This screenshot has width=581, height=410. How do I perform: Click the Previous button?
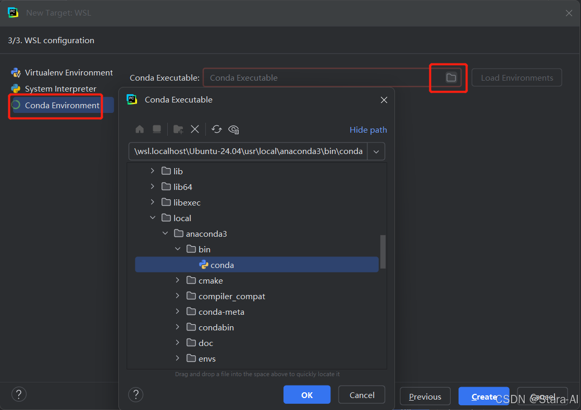(x=425, y=396)
